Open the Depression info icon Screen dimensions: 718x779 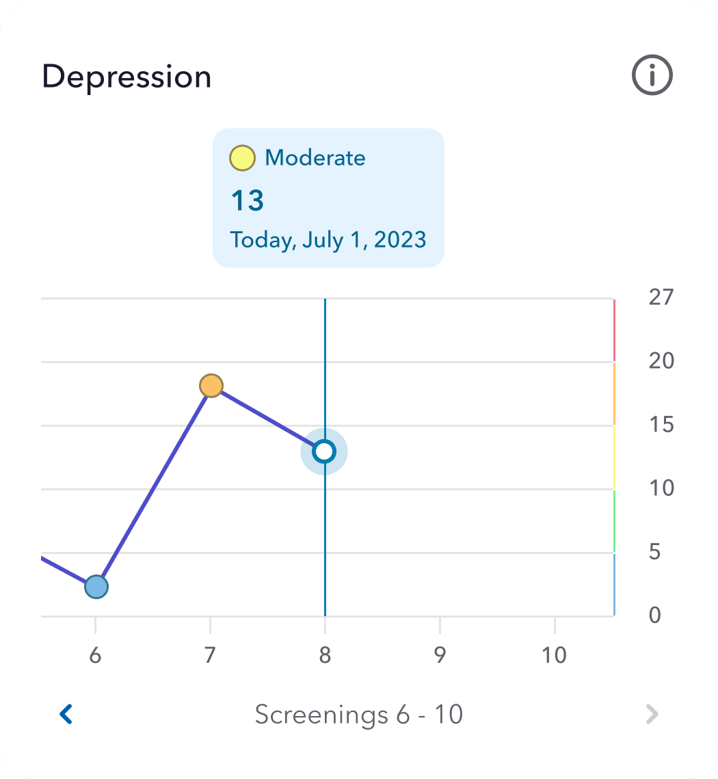651,75
